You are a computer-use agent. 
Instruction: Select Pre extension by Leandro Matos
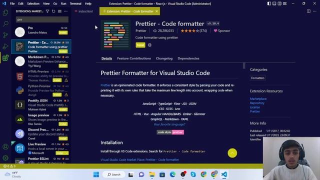[x=41, y=32]
